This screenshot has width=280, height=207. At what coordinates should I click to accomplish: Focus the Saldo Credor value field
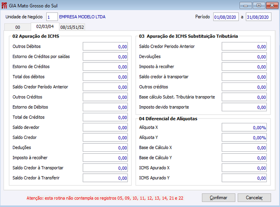tap(105, 138)
